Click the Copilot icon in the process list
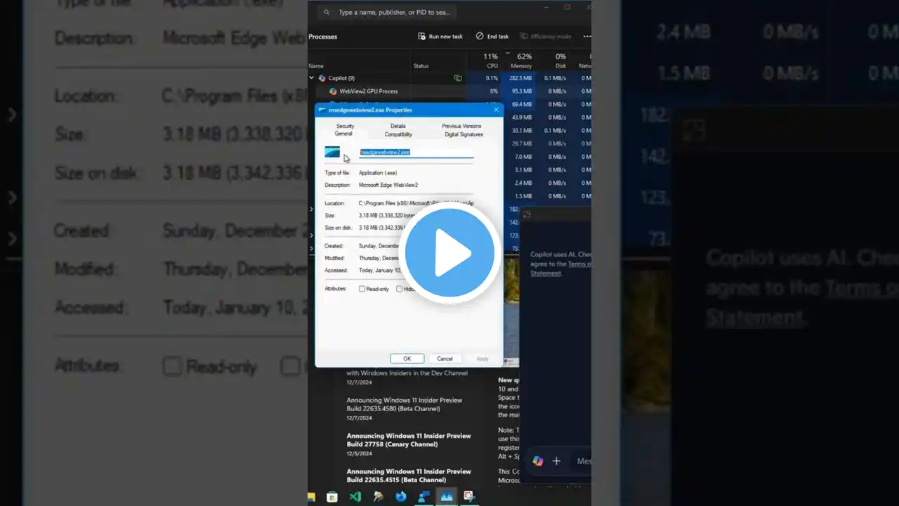 [322, 78]
